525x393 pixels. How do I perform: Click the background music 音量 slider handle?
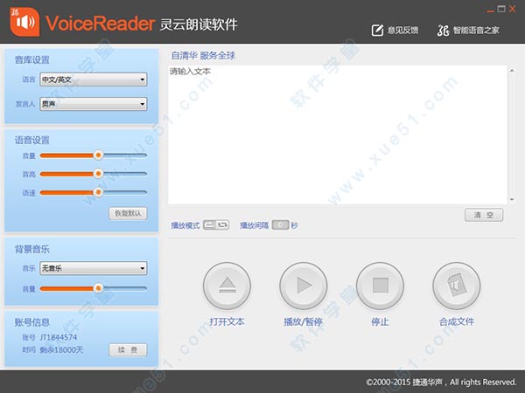click(x=98, y=288)
